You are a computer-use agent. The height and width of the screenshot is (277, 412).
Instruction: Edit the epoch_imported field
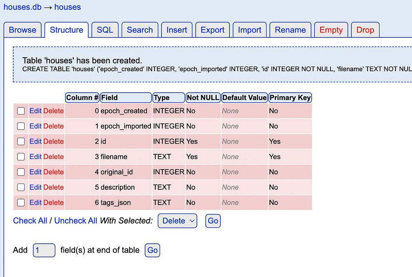(35, 126)
